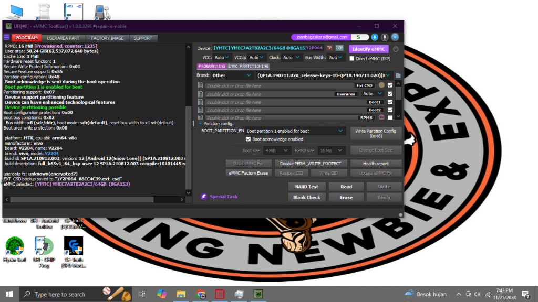Open Task View on the taskbar

(x=141, y=294)
